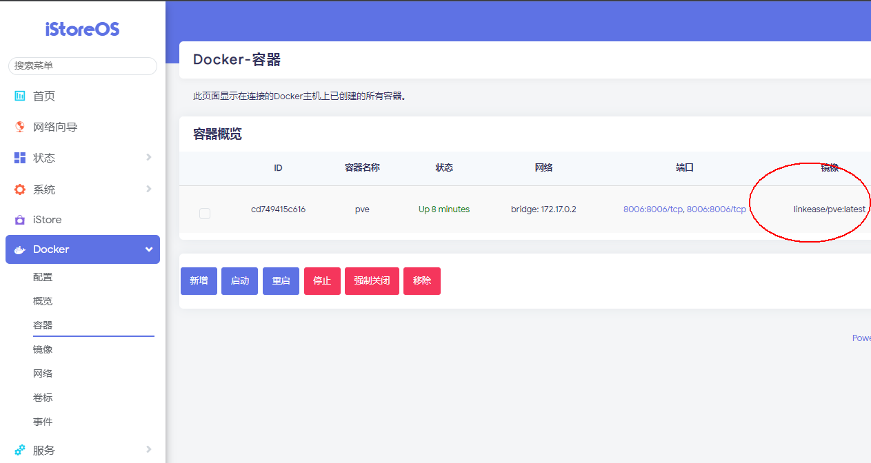Viewport: 871px width, 463px height.
Task: Open the 8006:8006/tcp port link
Action: [x=652, y=209]
